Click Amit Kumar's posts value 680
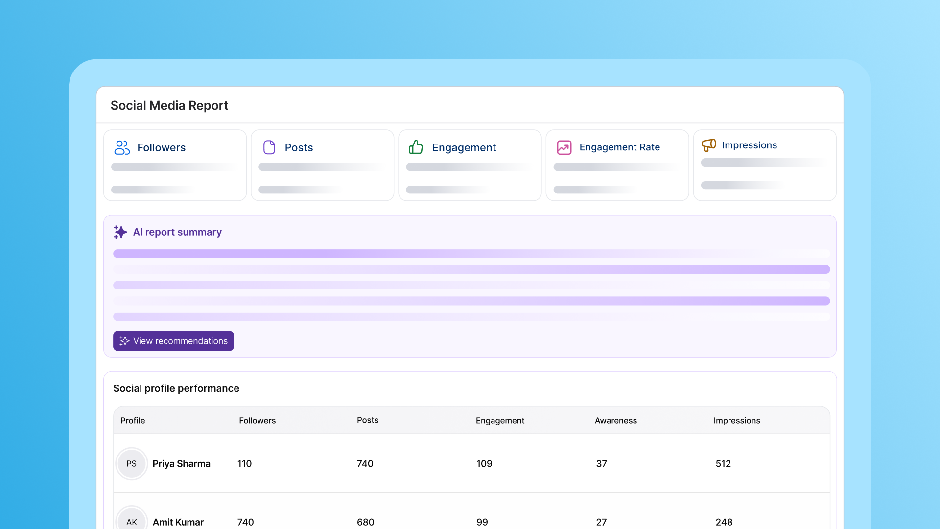Screen dimensions: 940x529 click(x=366, y=522)
